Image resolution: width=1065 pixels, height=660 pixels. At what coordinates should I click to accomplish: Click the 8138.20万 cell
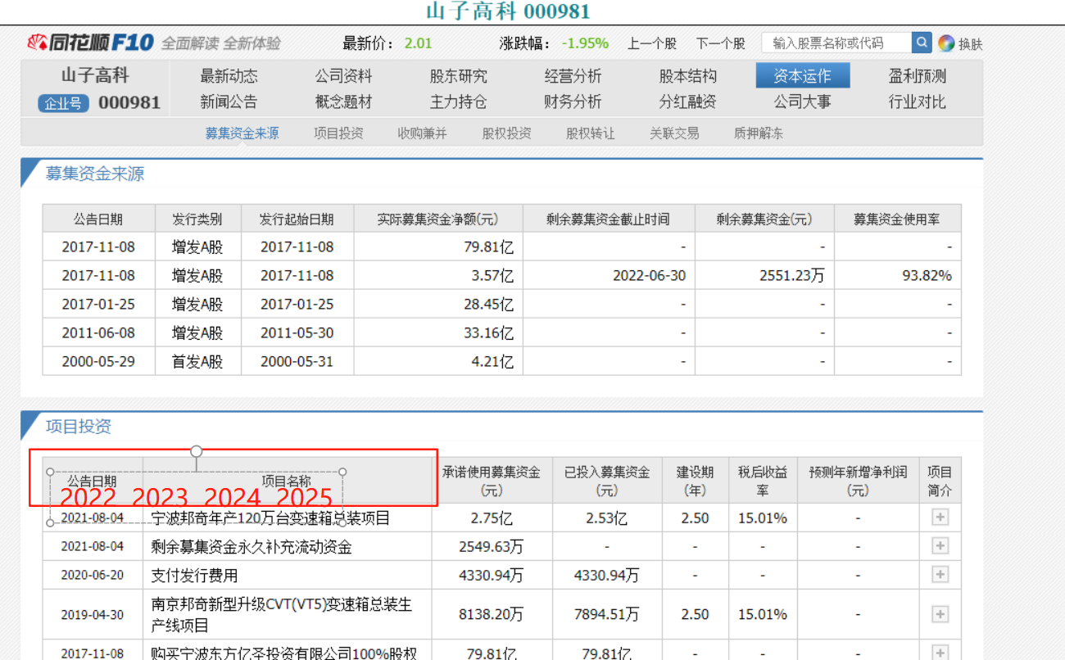click(x=492, y=614)
